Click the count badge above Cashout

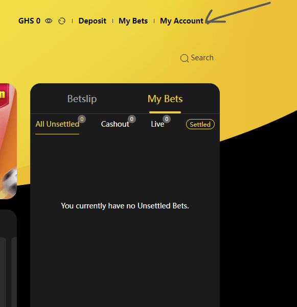tap(132, 119)
